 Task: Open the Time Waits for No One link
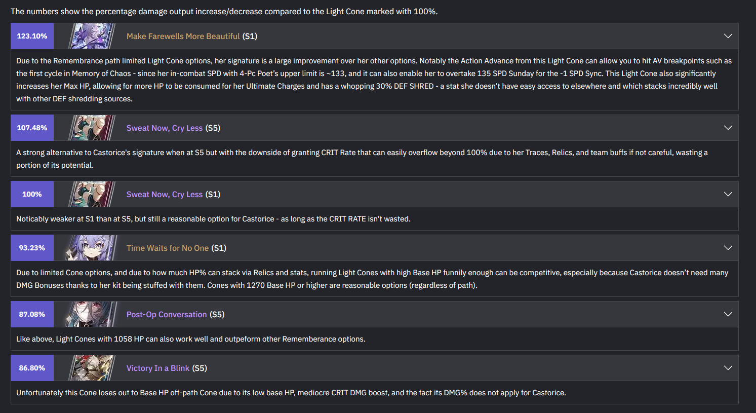168,248
